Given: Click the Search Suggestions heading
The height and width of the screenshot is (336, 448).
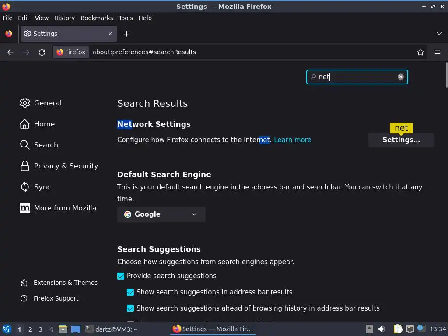Looking at the screenshot, I should click(x=159, y=249).
